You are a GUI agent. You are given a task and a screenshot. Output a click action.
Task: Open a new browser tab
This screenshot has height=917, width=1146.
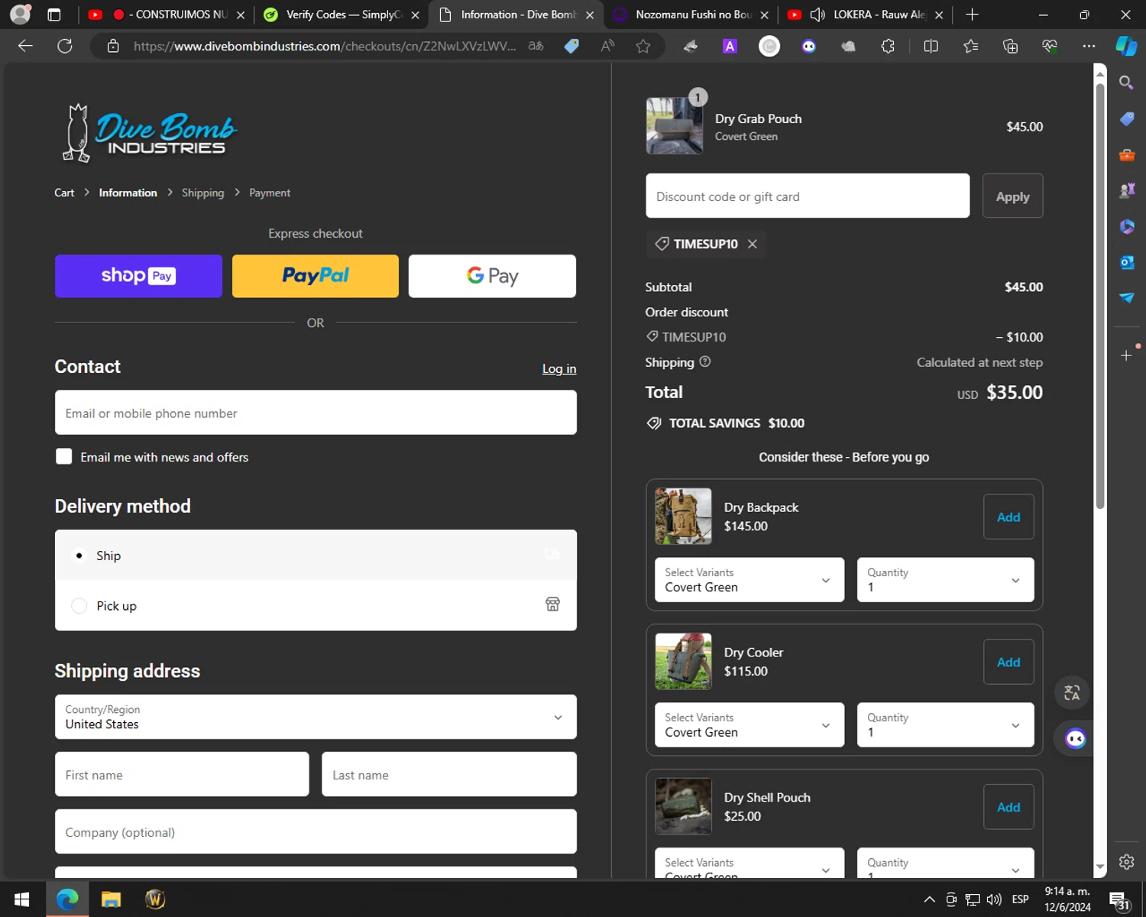[x=972, y=15]
